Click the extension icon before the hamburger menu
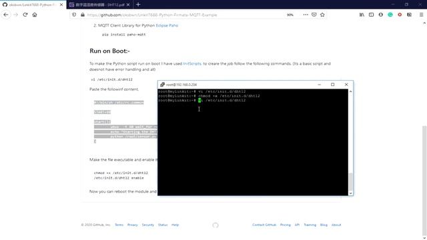Viewport: 427px width, 240px height. [x=409, y=15]
